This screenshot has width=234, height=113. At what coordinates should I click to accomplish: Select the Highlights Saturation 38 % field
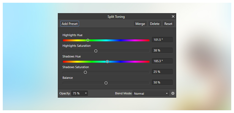point(162,50)
